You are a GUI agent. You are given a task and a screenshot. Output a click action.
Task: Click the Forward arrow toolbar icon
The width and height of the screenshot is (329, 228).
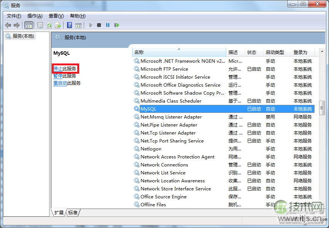17,25
